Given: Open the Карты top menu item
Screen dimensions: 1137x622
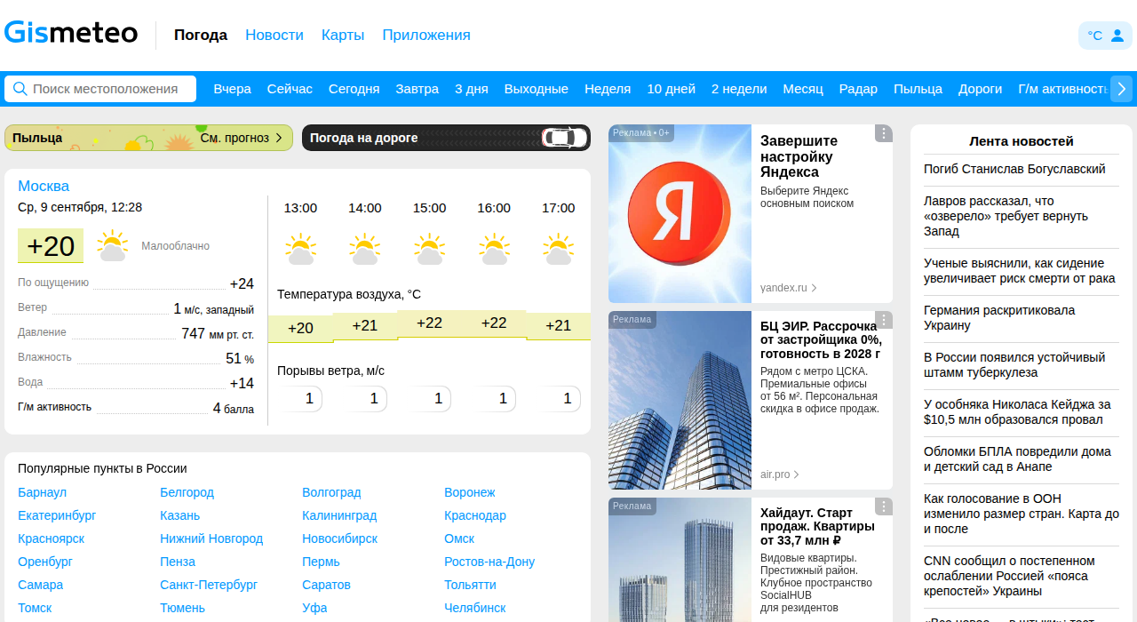Looking at the screenshot, I should point(343,36).
